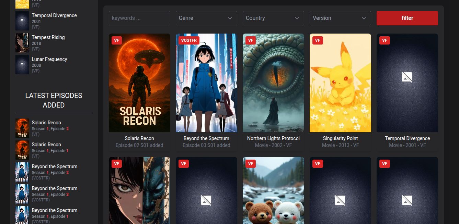Open Solaris Recon title link under poster
The height and width of the screenshot is (224, 459).
point(139,138)
